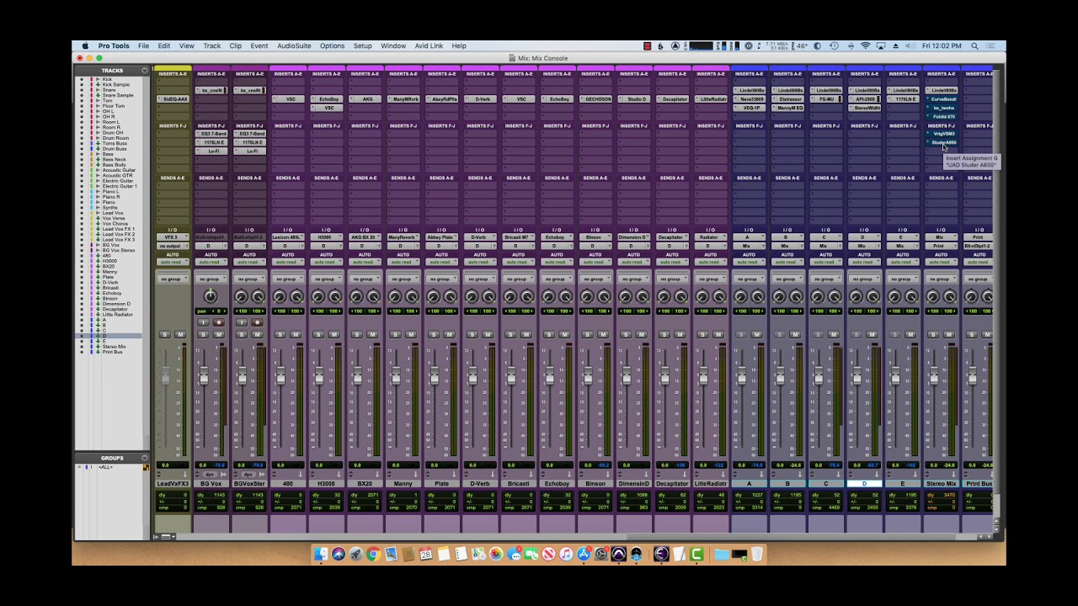The height and width of the screenshot is (606, 1078).
Task: Click the red recording indicator in menu bar
Action: pos(647,46)
